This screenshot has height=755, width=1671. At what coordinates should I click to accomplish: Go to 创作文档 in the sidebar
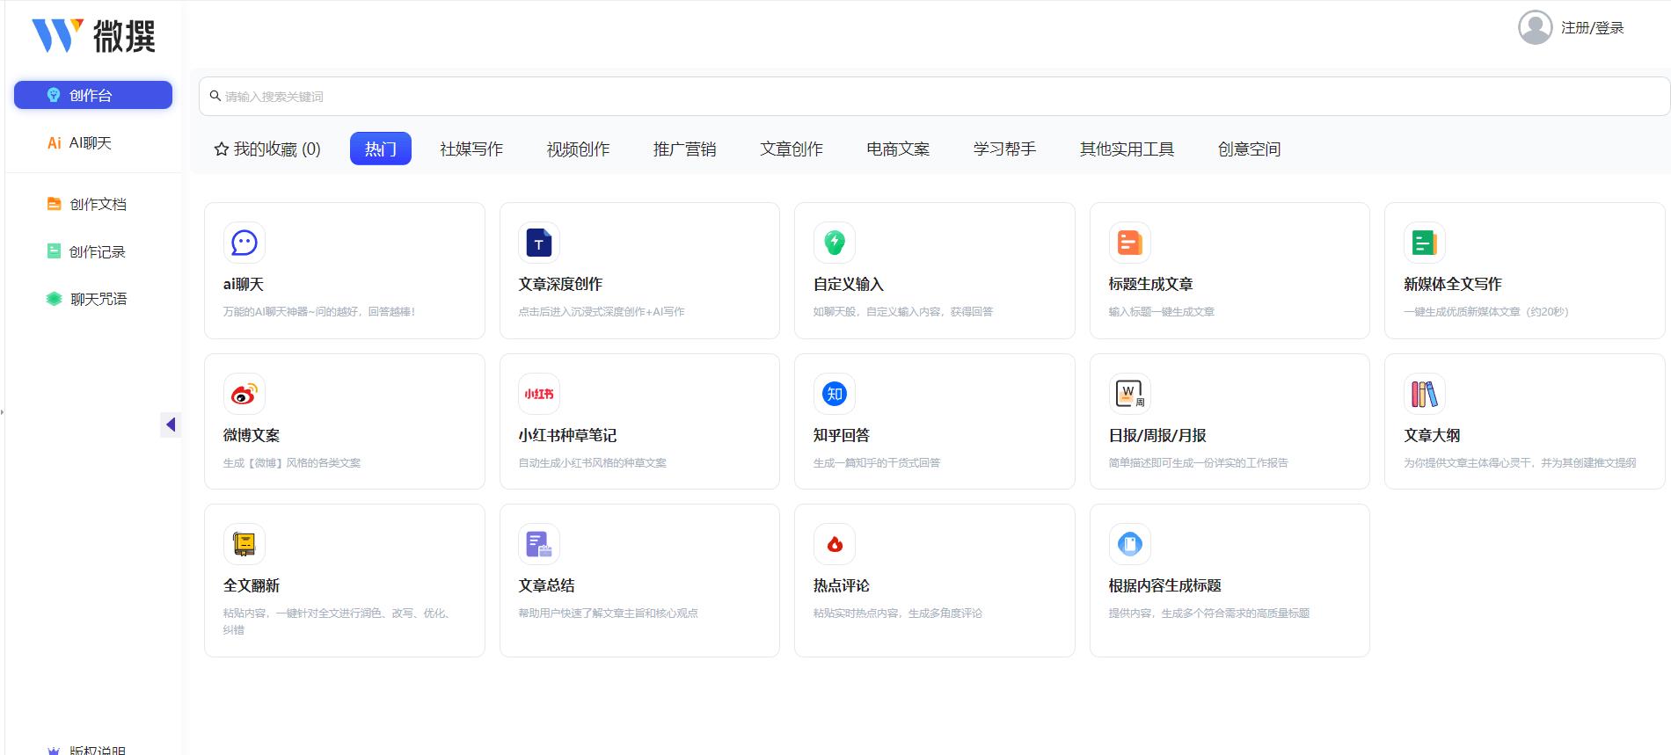pos(98,204)
